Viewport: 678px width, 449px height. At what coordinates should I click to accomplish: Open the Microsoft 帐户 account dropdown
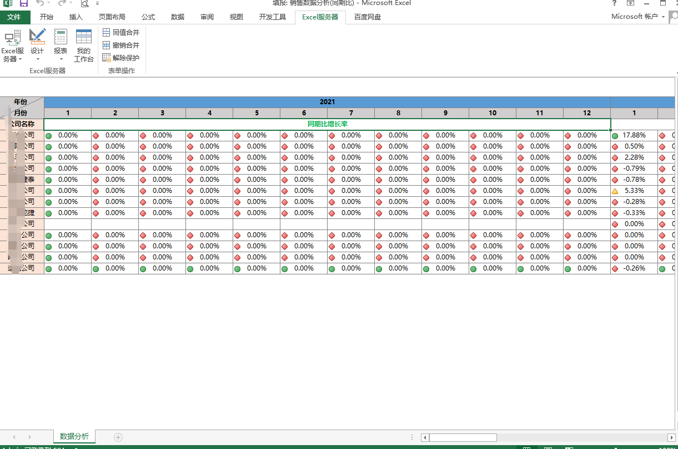pyautogui.click(x=637, y=17)
